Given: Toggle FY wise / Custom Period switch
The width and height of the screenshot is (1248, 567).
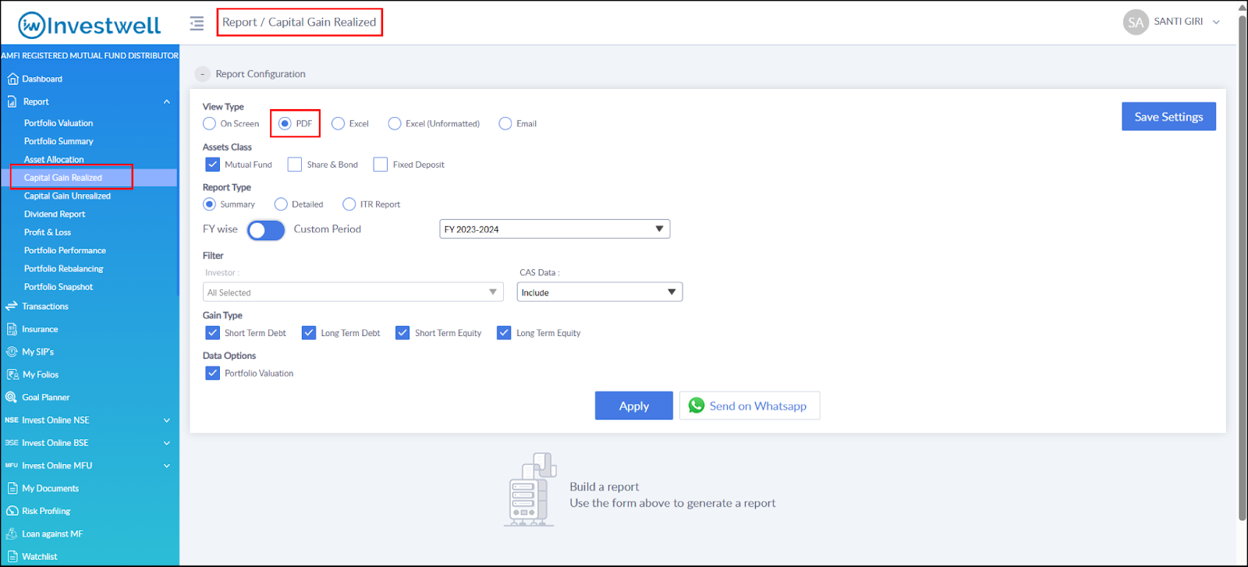Looking at the screenshot, I should click(x=266, y=230).
